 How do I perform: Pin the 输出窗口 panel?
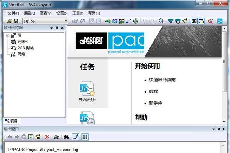[x=219, y=129]
